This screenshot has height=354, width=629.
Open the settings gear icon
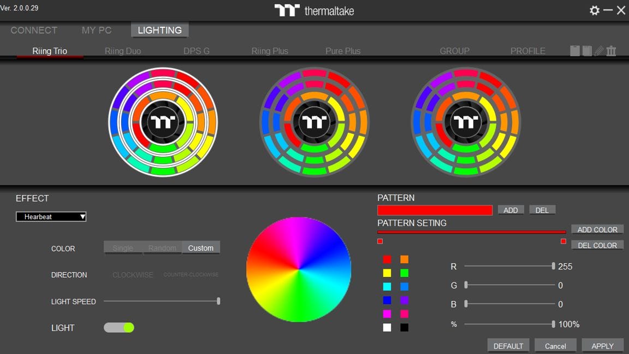(595, 9)
